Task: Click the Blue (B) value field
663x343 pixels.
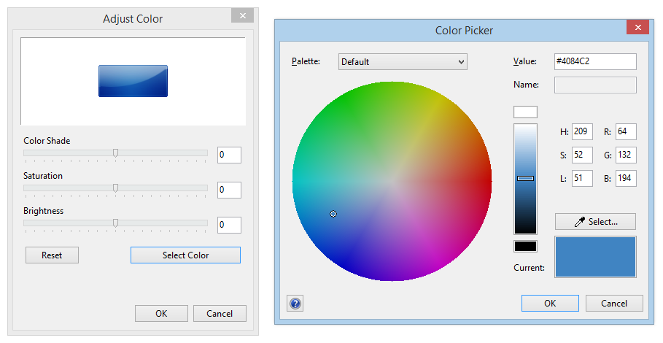Action: coord(626,179)
